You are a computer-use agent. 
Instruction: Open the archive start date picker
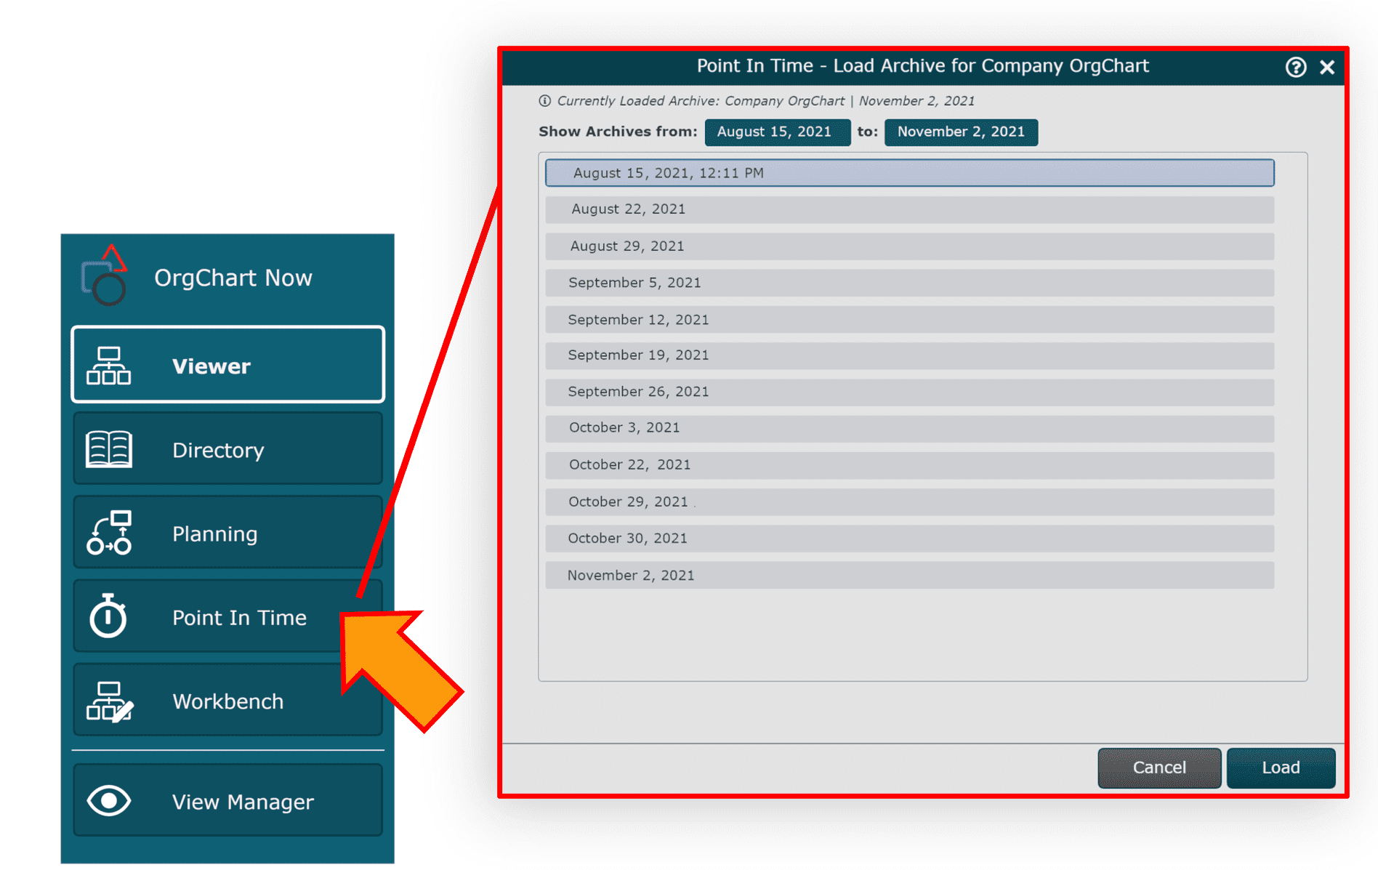776,132
